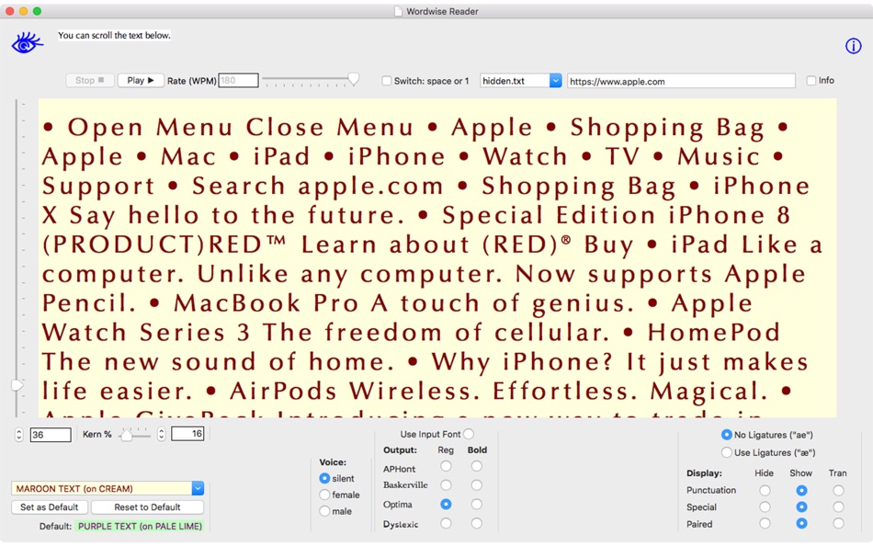The width and height of the screenshot is (873, 546).
Task: Click the word "MacBook" in reading text
Action: click(238, 303)
